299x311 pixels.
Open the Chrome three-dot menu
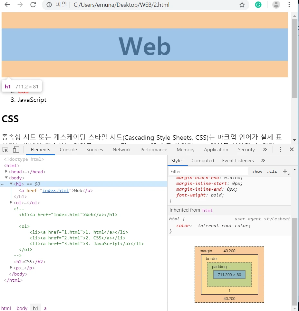tap(289, 5)
